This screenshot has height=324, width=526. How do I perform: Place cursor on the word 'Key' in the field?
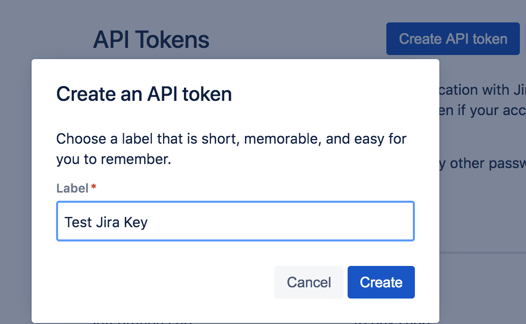click(136, 222)
